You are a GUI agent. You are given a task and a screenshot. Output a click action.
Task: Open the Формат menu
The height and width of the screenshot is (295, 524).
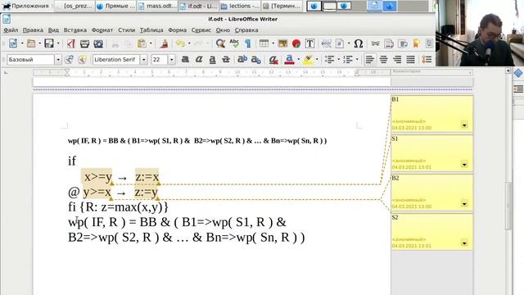(x=102, y=30)
